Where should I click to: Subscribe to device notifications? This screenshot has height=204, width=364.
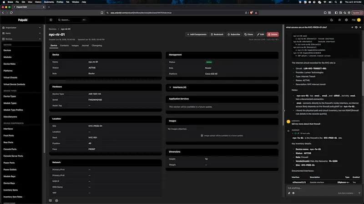click(234, 34)
